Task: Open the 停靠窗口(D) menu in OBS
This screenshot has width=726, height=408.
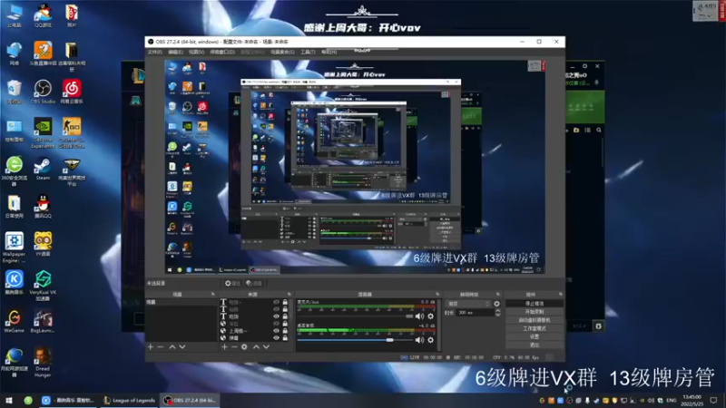Action: tap(222, 52)
